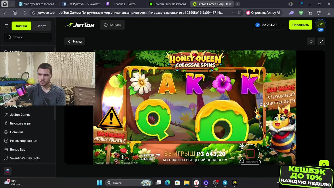Click the browser sound indicator icon
Image resolution: width=334 pixels, height=188 pixels.
[x=5, y=4]
